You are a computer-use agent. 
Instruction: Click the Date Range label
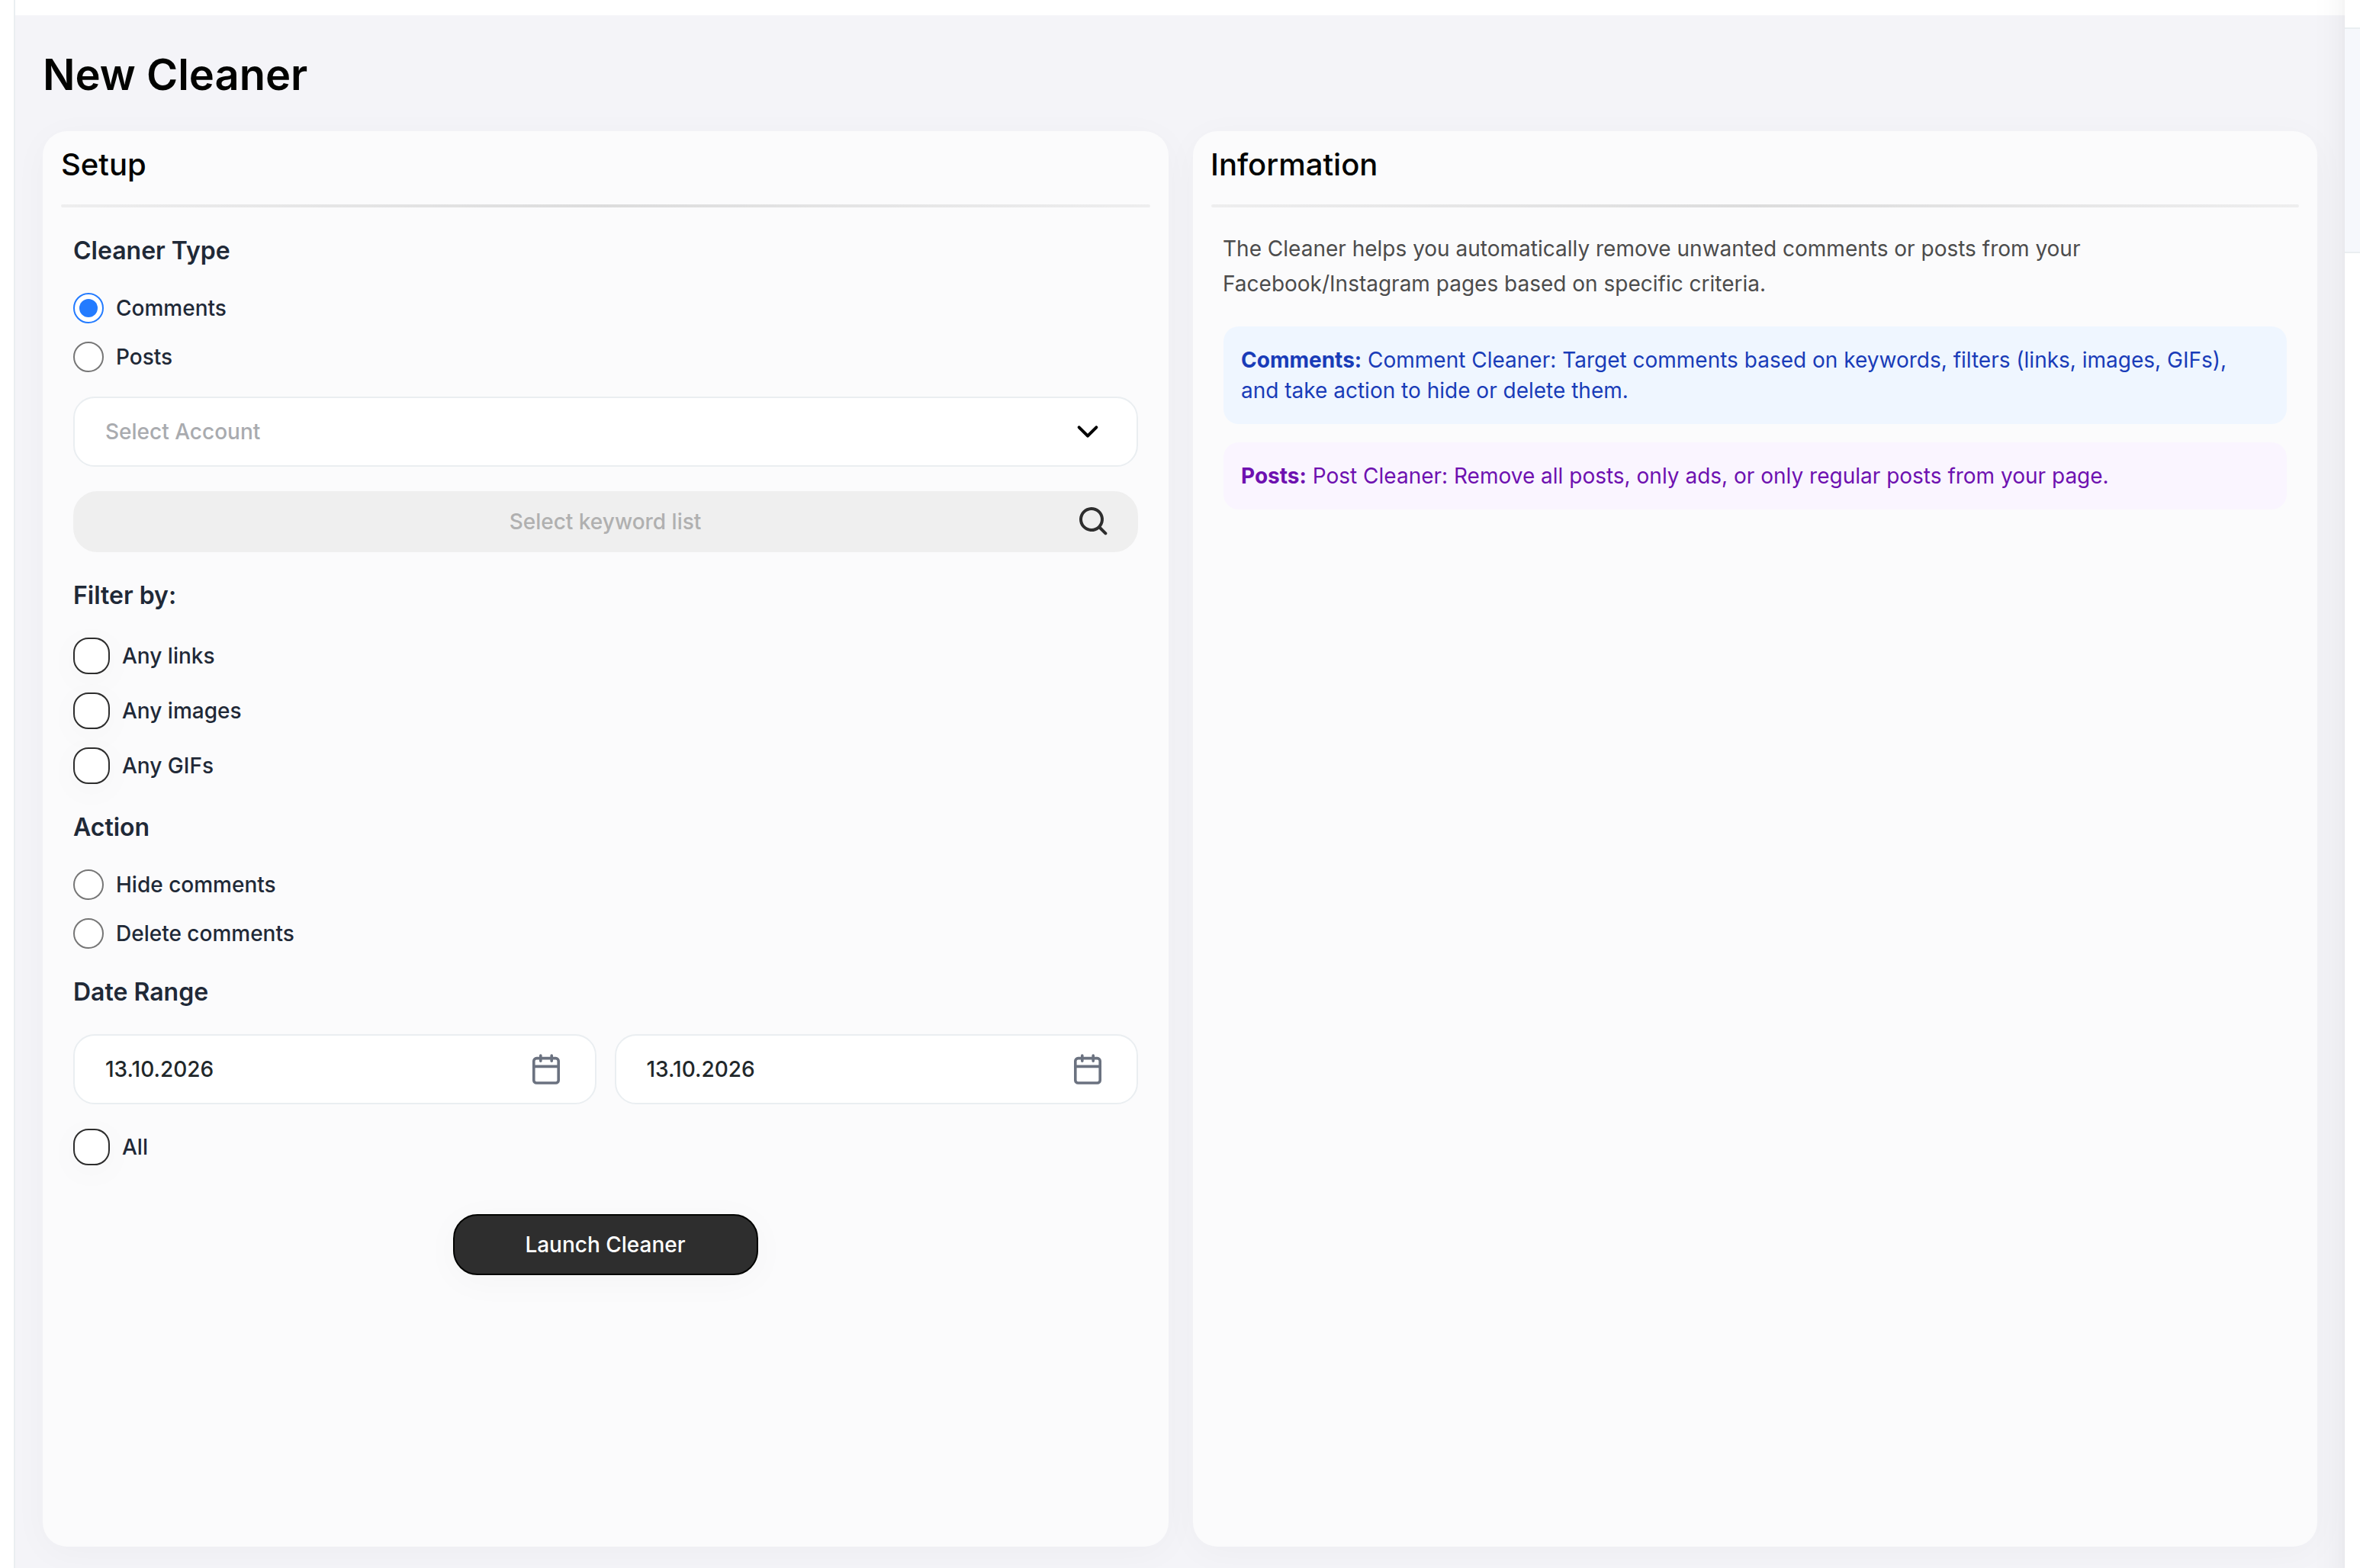[x=140, y=992]
